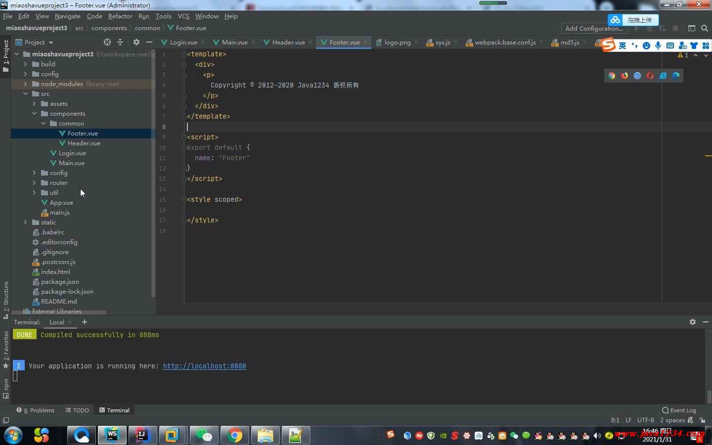Screen dimensions: 712x445
Task: Open the Safari browser preview icon in editor
Action: tap(637, 76)
